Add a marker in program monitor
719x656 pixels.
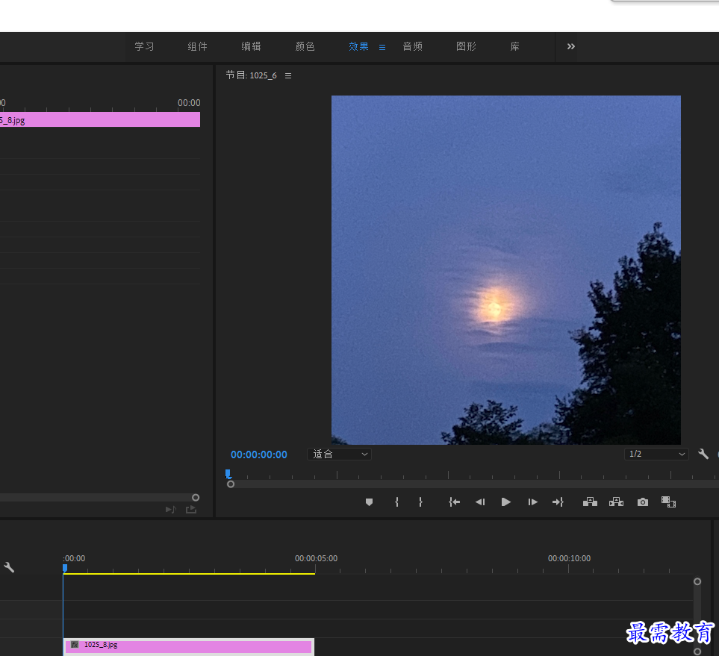pos(369,502)
